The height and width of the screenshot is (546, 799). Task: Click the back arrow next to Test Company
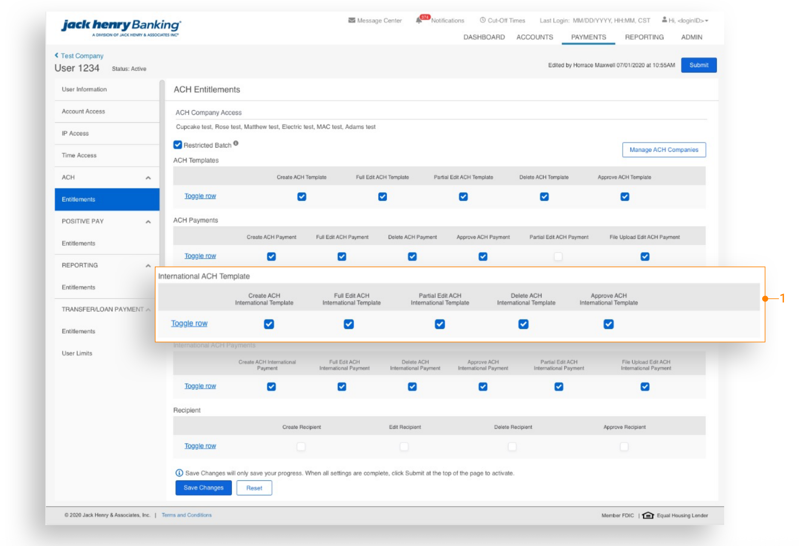click(56, 55)
